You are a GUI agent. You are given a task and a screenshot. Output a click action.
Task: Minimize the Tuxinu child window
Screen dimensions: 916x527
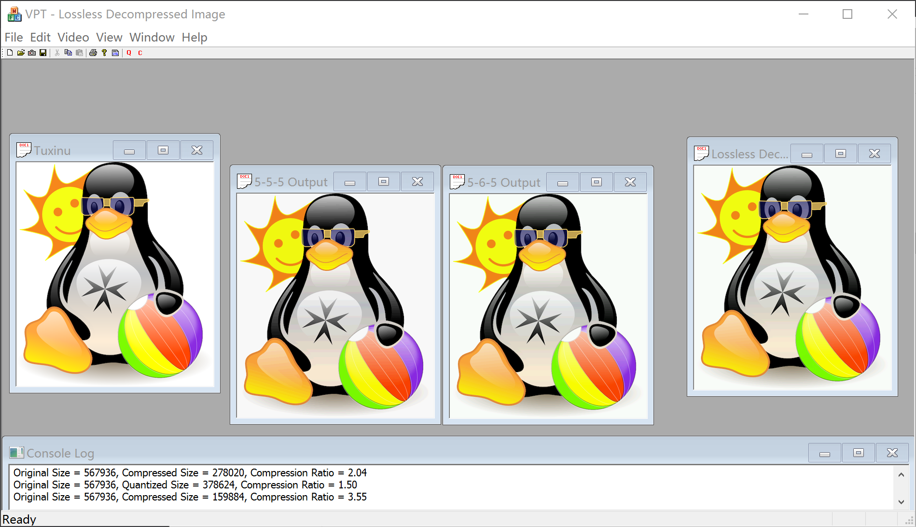129,151
